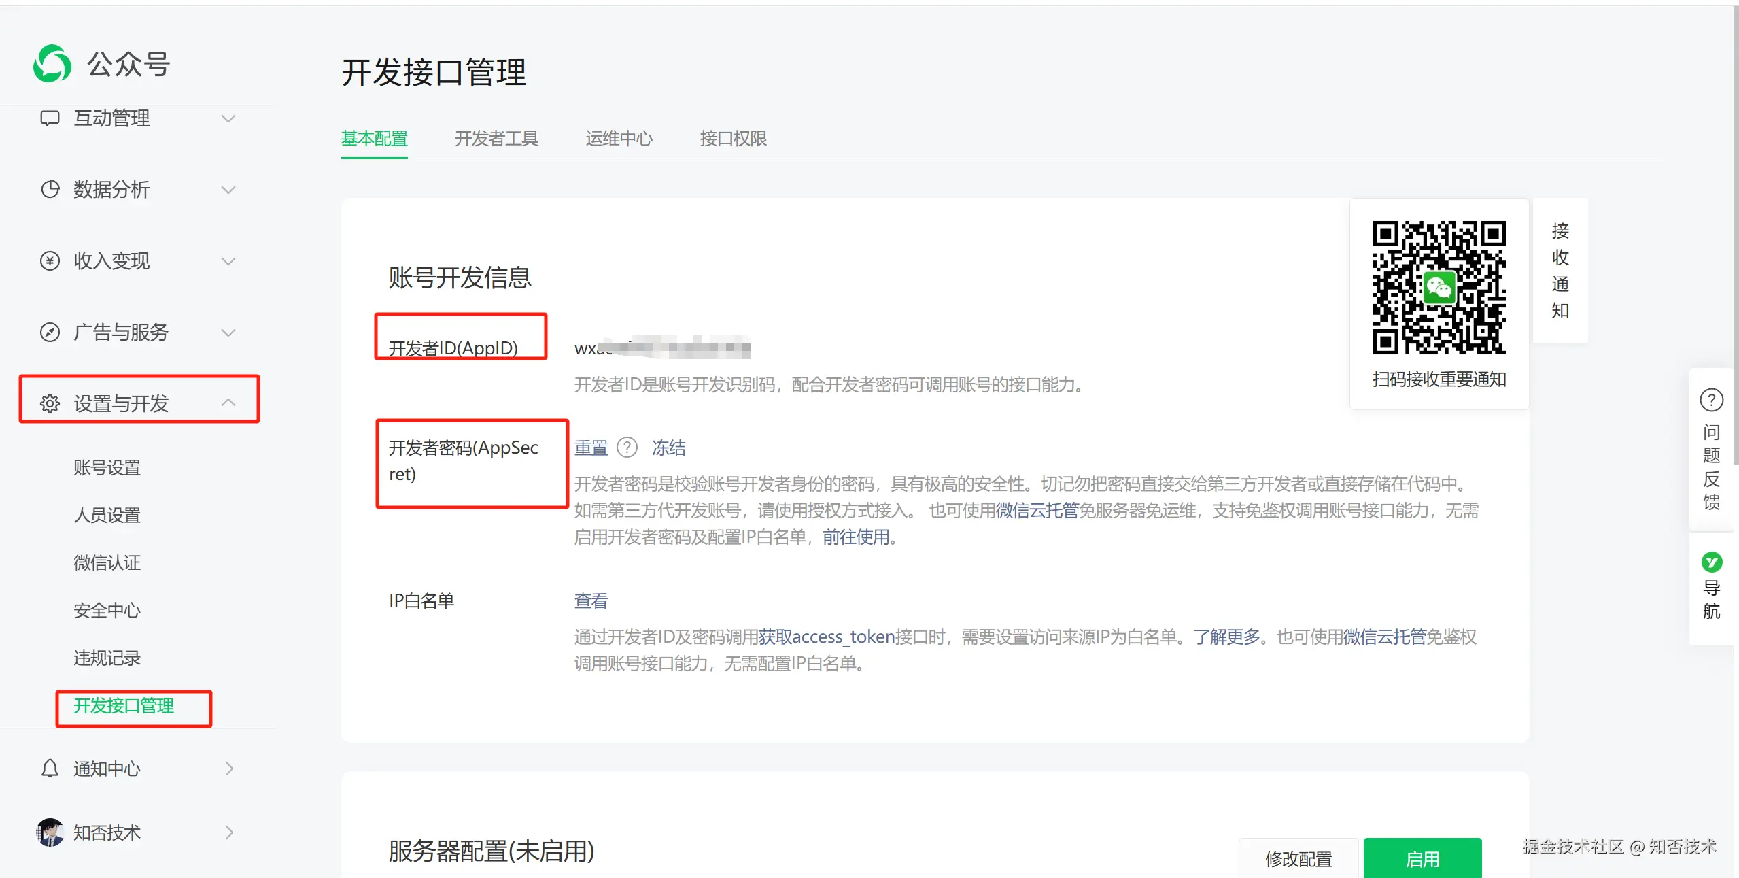
Task: Expand the 数据分析 menu chevron
Action: click(x=228, y=189)
